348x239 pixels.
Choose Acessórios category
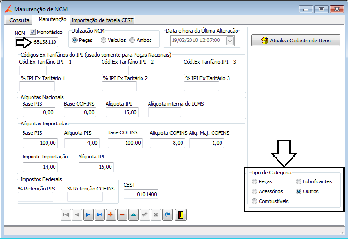[x=254, y=191]
